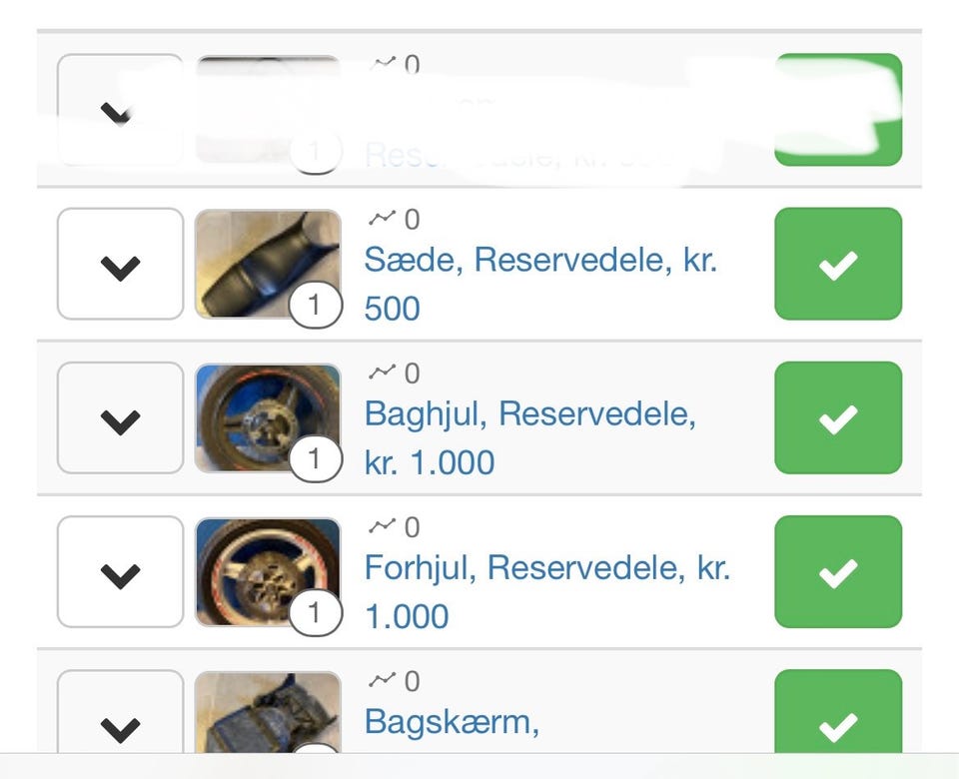Viewport: 959px width, 779px height.
Task: Toggle green checkmark for Sæde listing
Action: [x=838, y=265]
